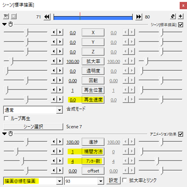
Task: Enable the ループ再生 checkbox
Action: coord(6,118)
